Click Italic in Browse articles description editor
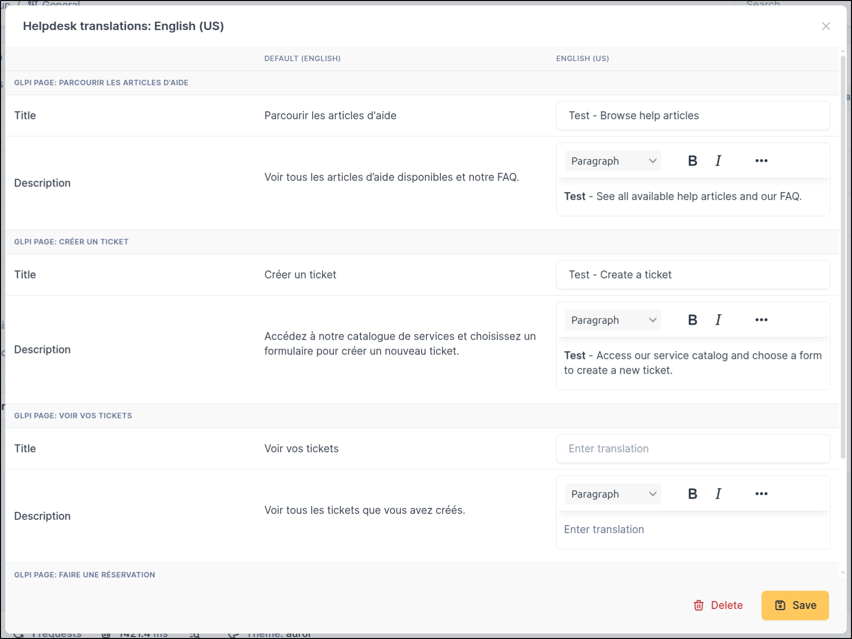This screenshot has width=852, height=639. click(x=718, y=161)
